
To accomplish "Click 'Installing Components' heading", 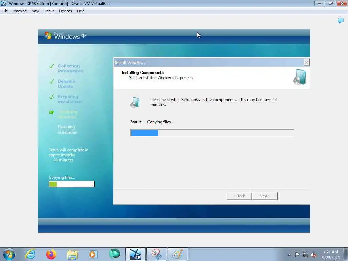I will pyautogui.click(x=143, y=73).
